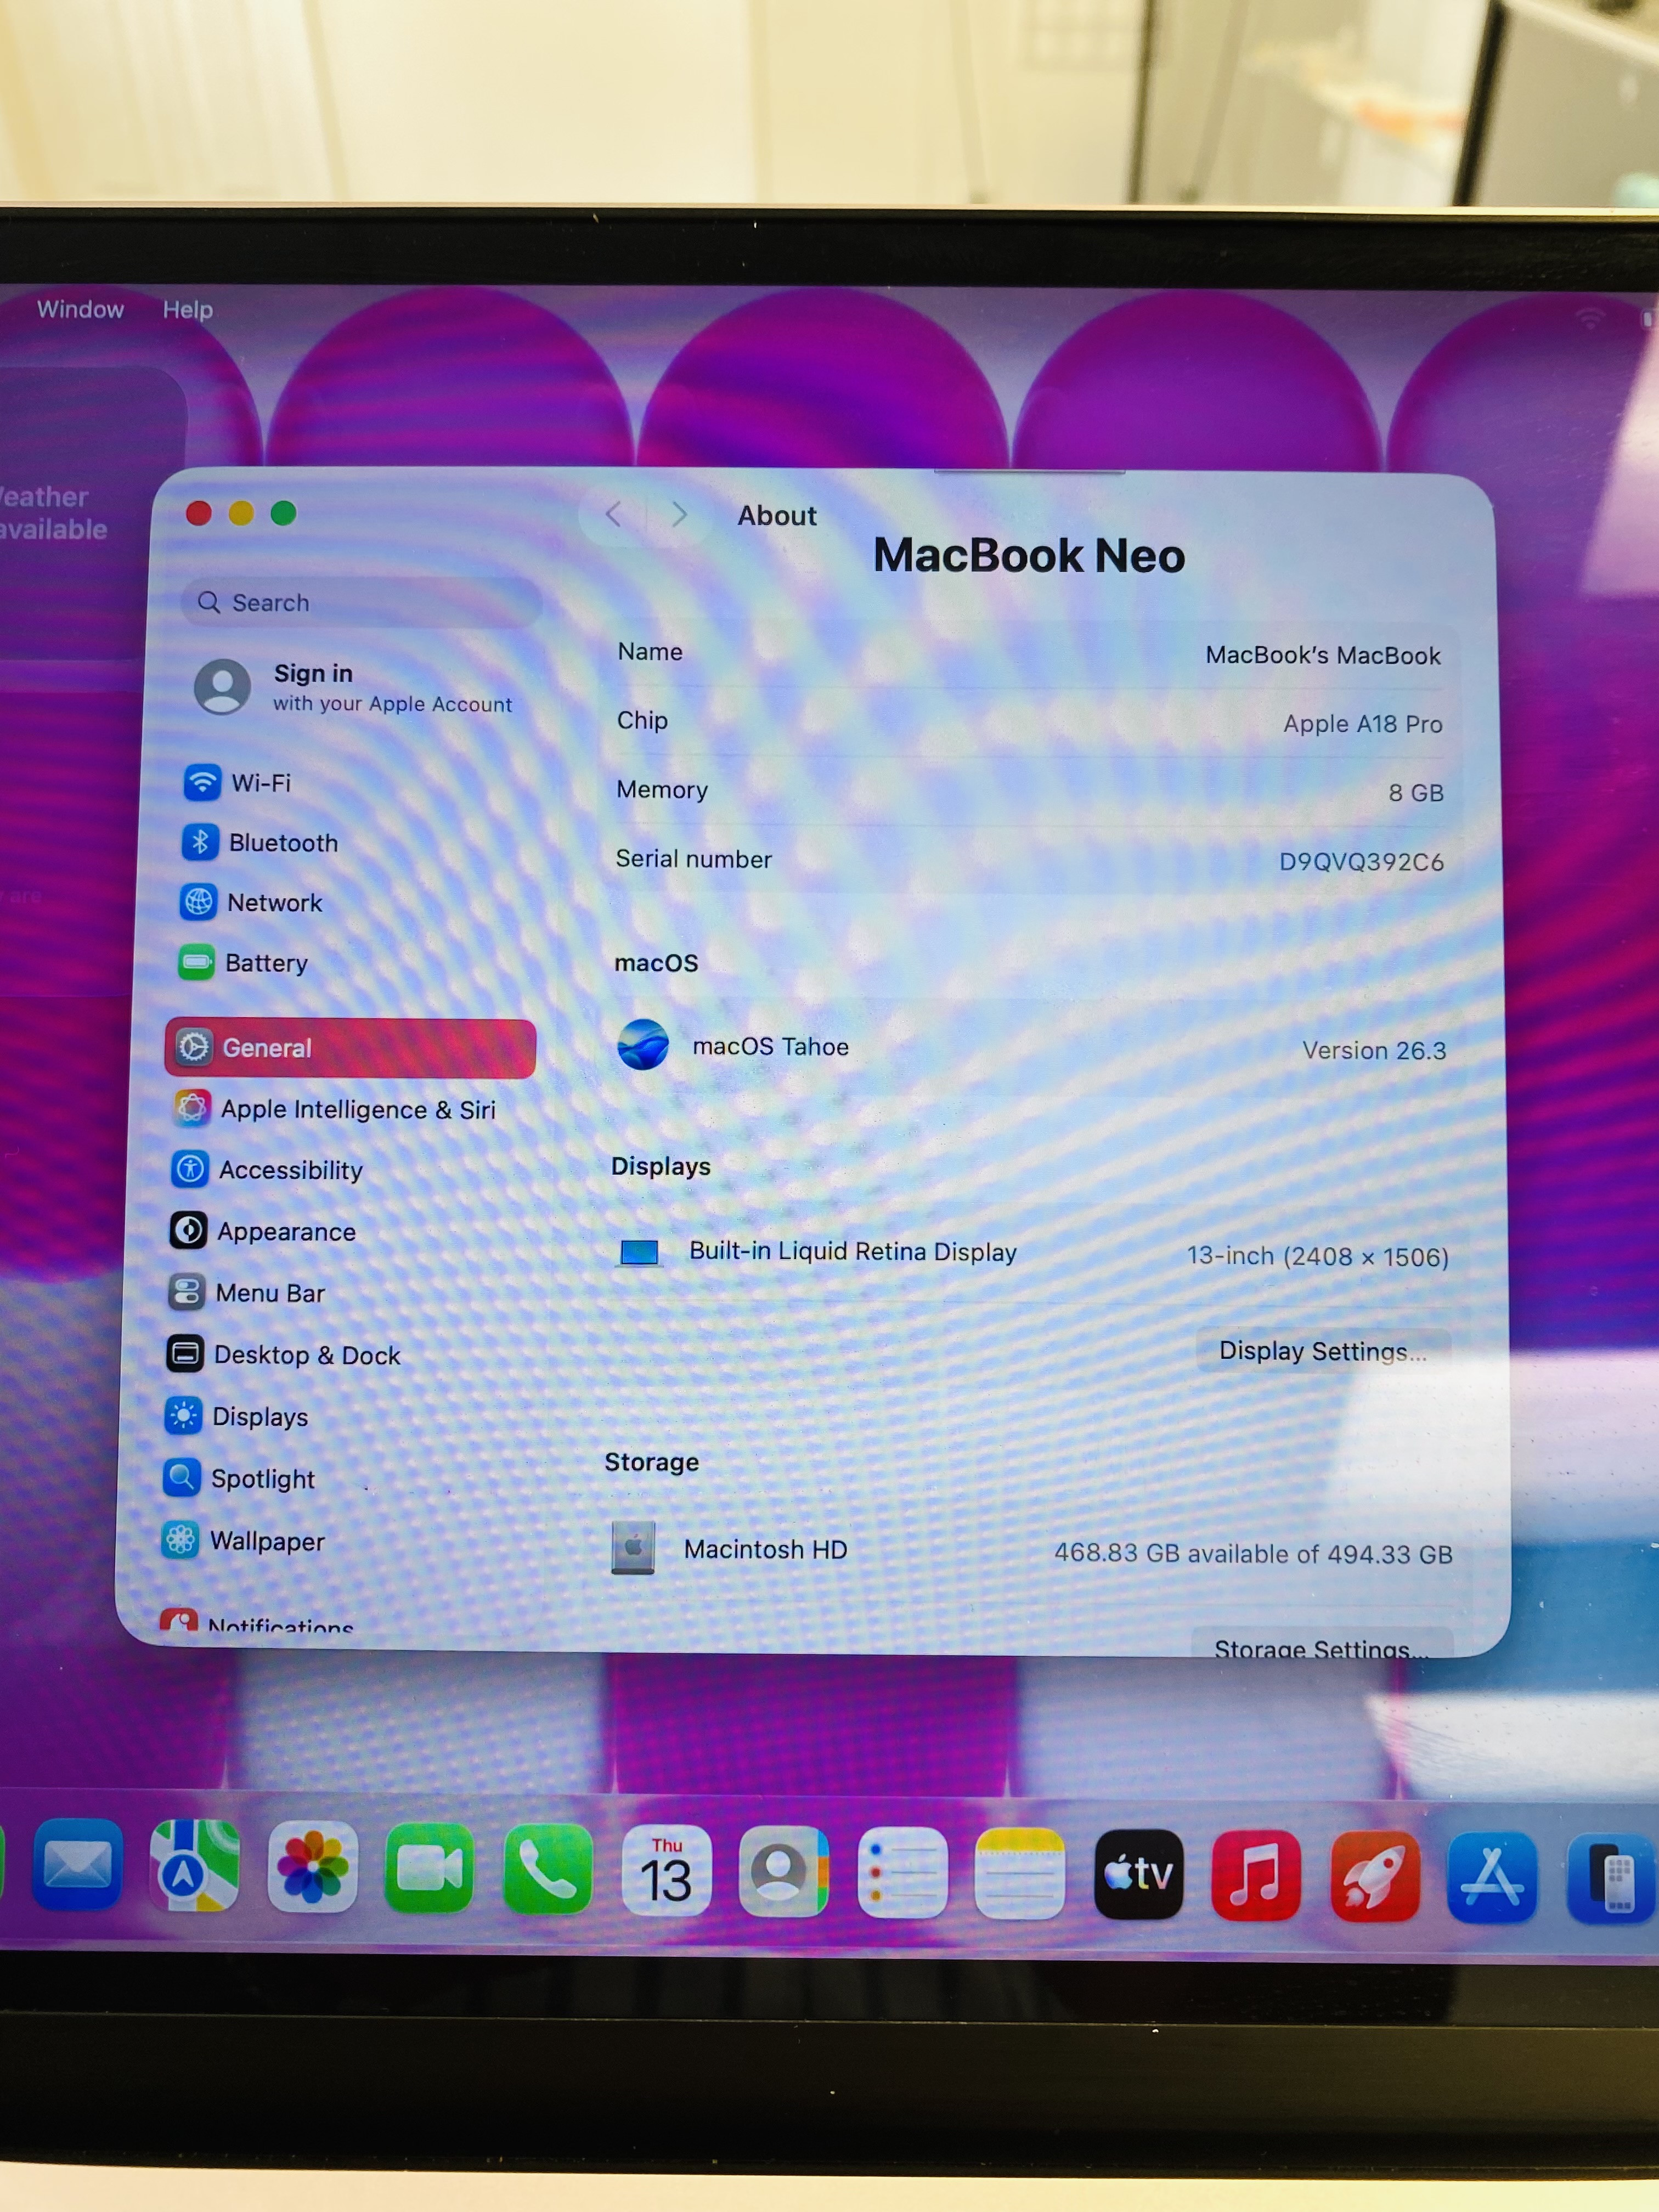Click the macOS Tahoe logo icon

click(x=643, y=1045)
